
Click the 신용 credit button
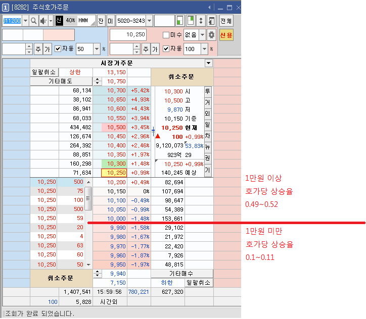(226, 35)
